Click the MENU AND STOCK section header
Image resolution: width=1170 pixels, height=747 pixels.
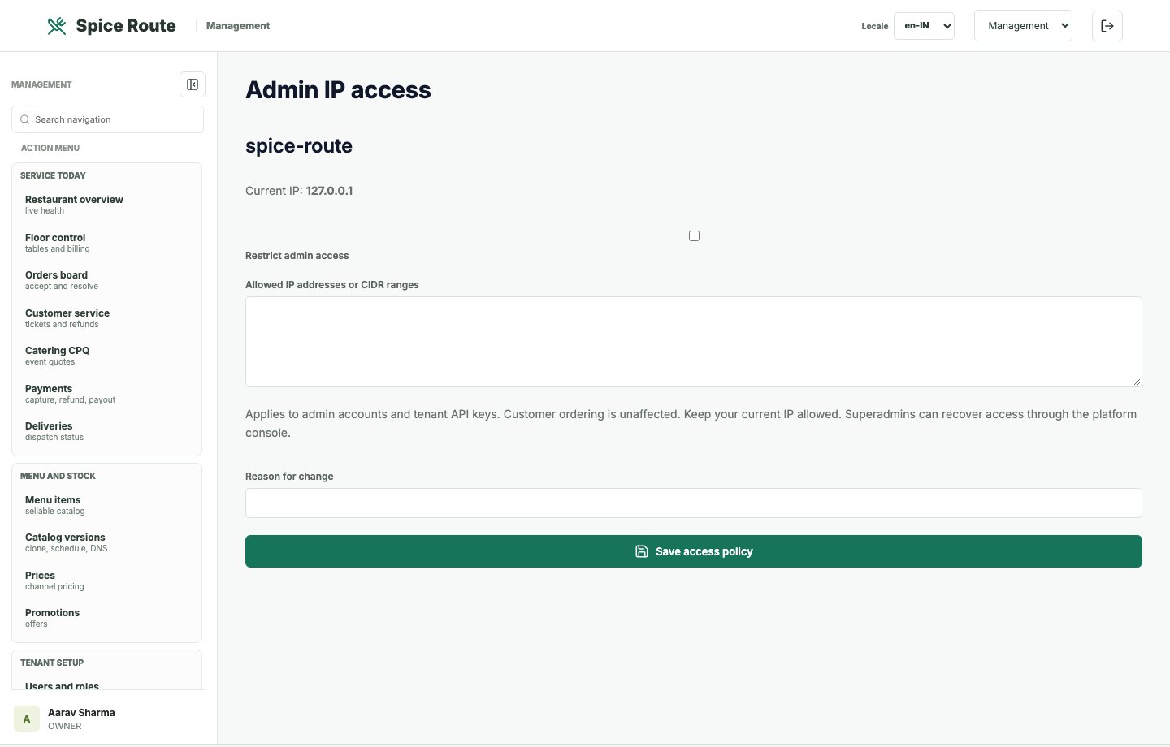(58, 476)
